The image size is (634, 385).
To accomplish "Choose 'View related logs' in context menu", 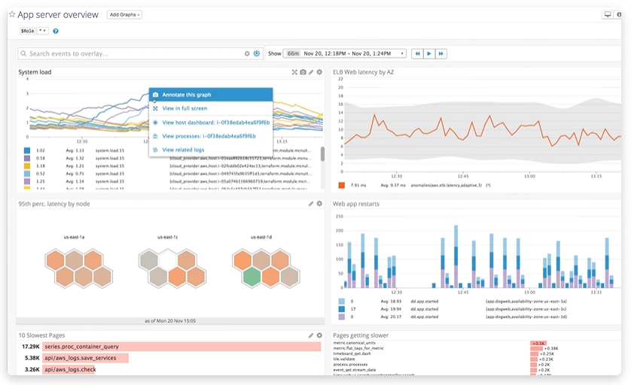I will (x=183, y=150).
